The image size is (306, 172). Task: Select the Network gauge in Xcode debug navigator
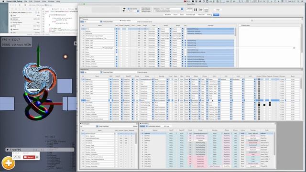pyautogui.click(x=25, y=29)
